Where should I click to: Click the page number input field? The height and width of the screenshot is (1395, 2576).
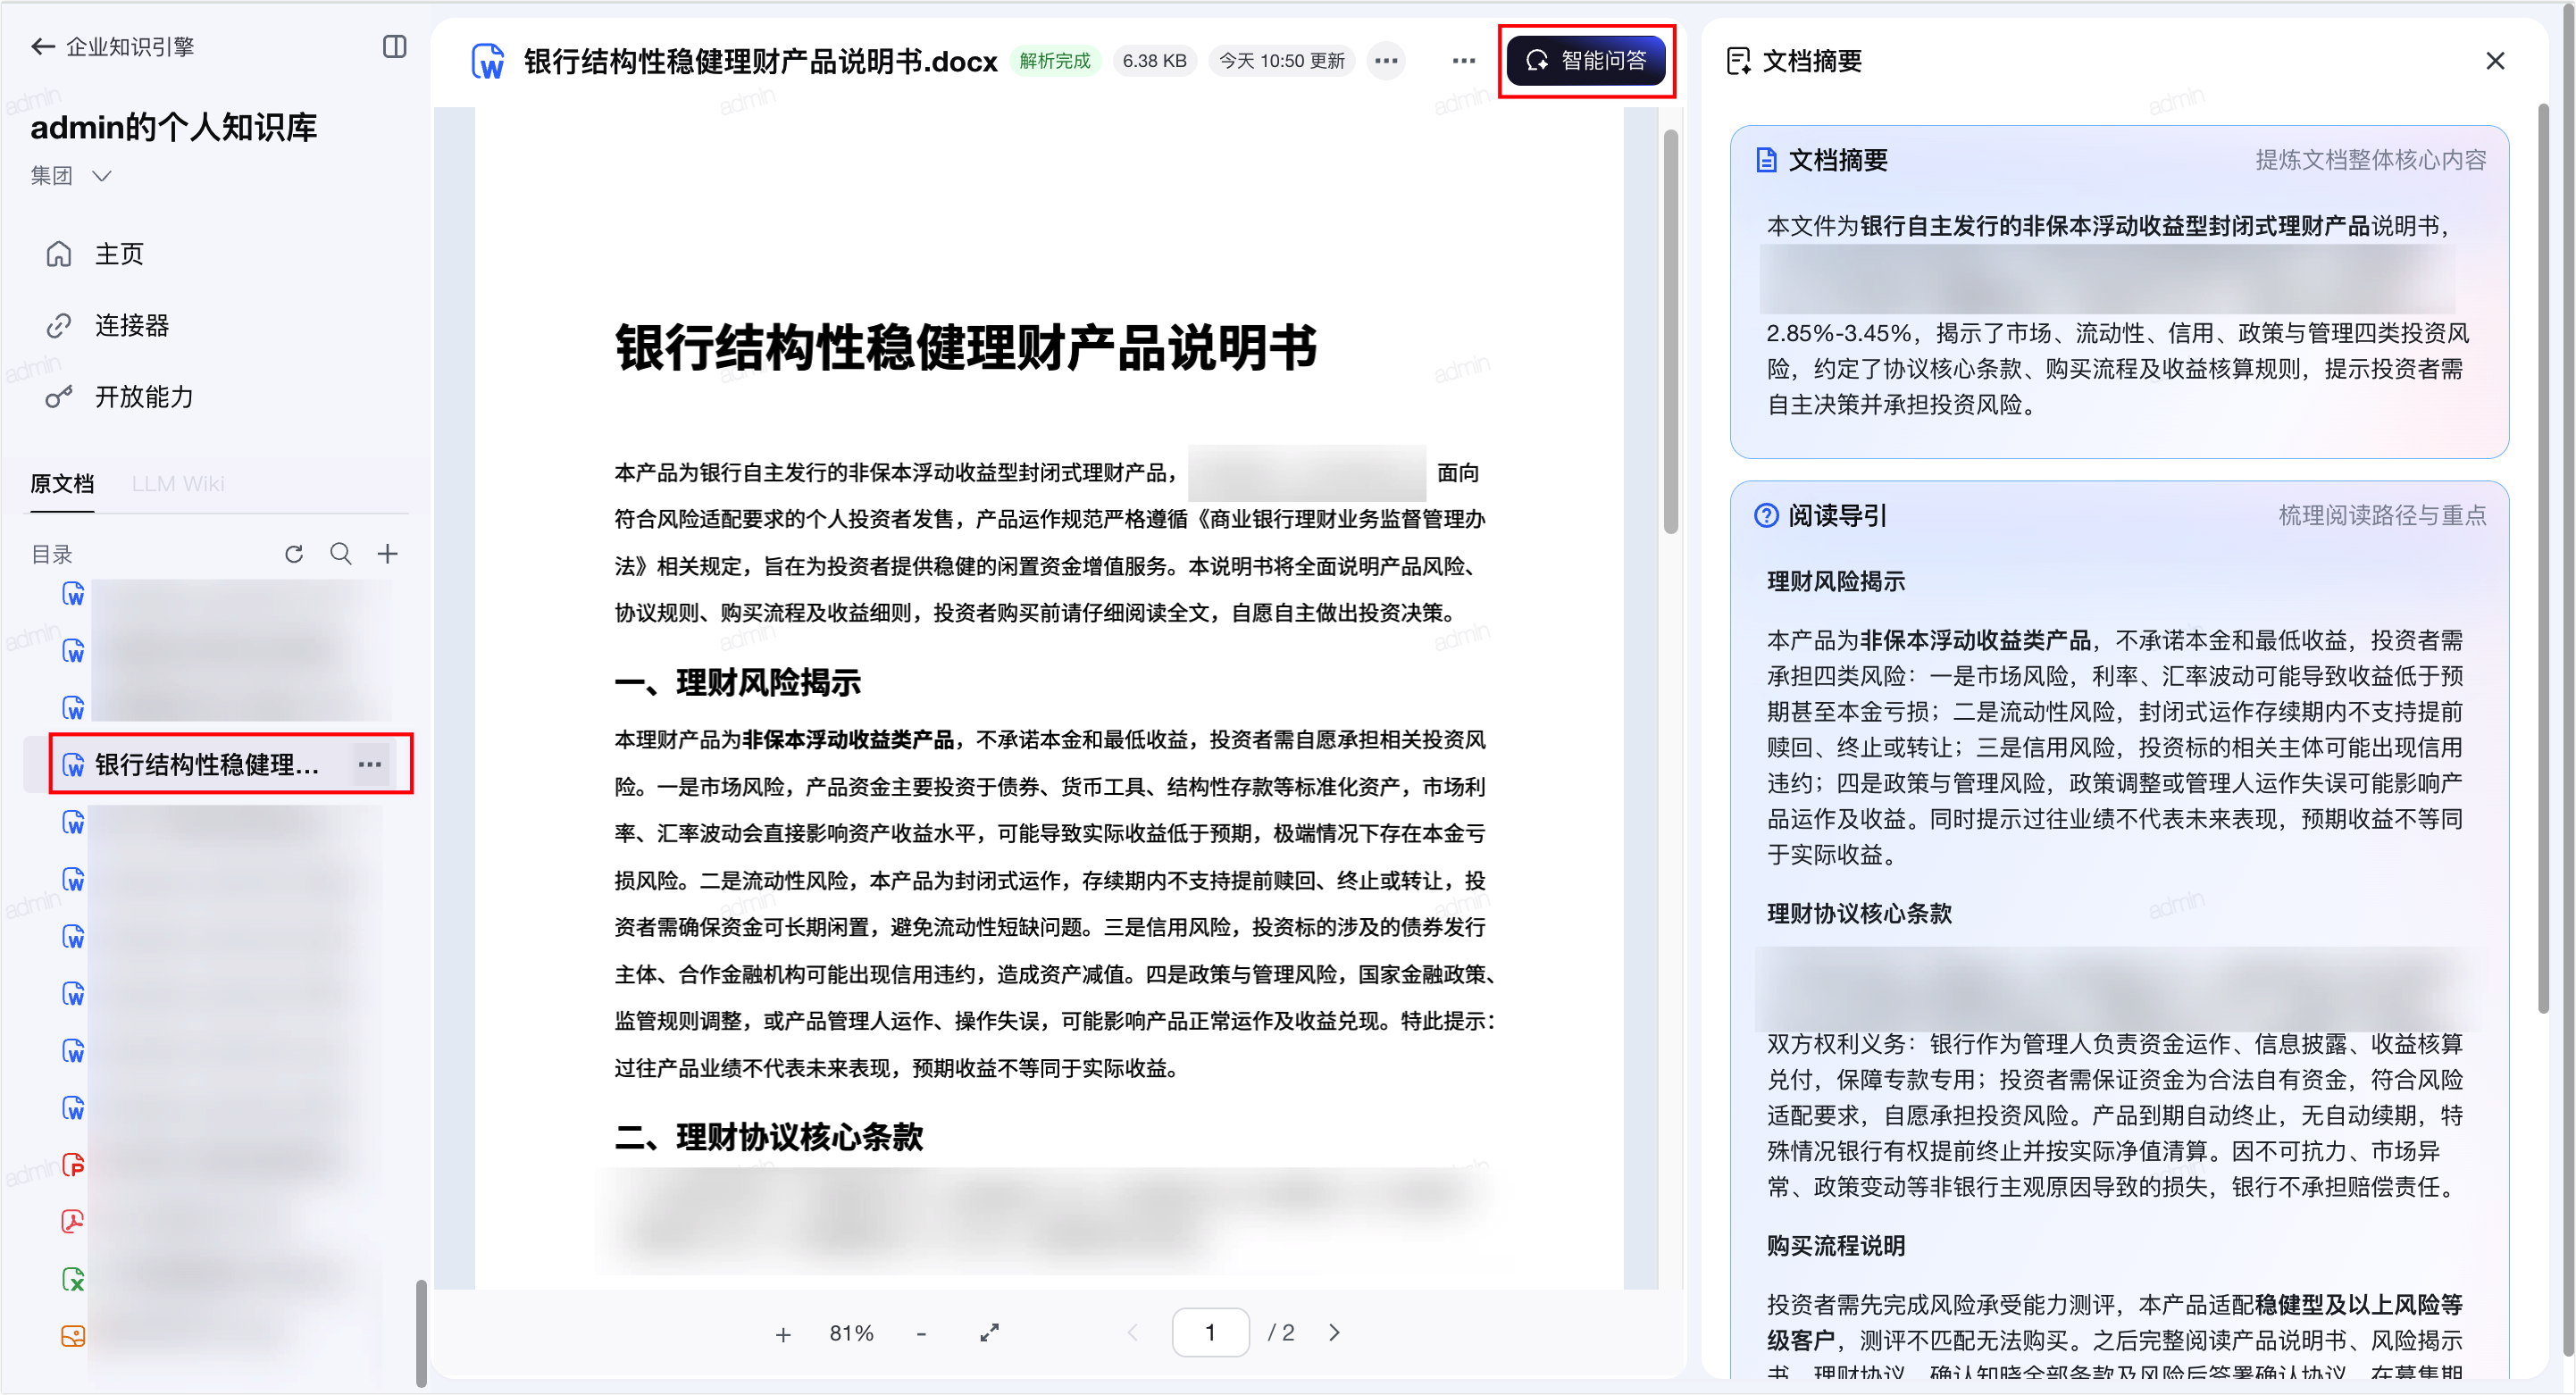[1210, 1333]
